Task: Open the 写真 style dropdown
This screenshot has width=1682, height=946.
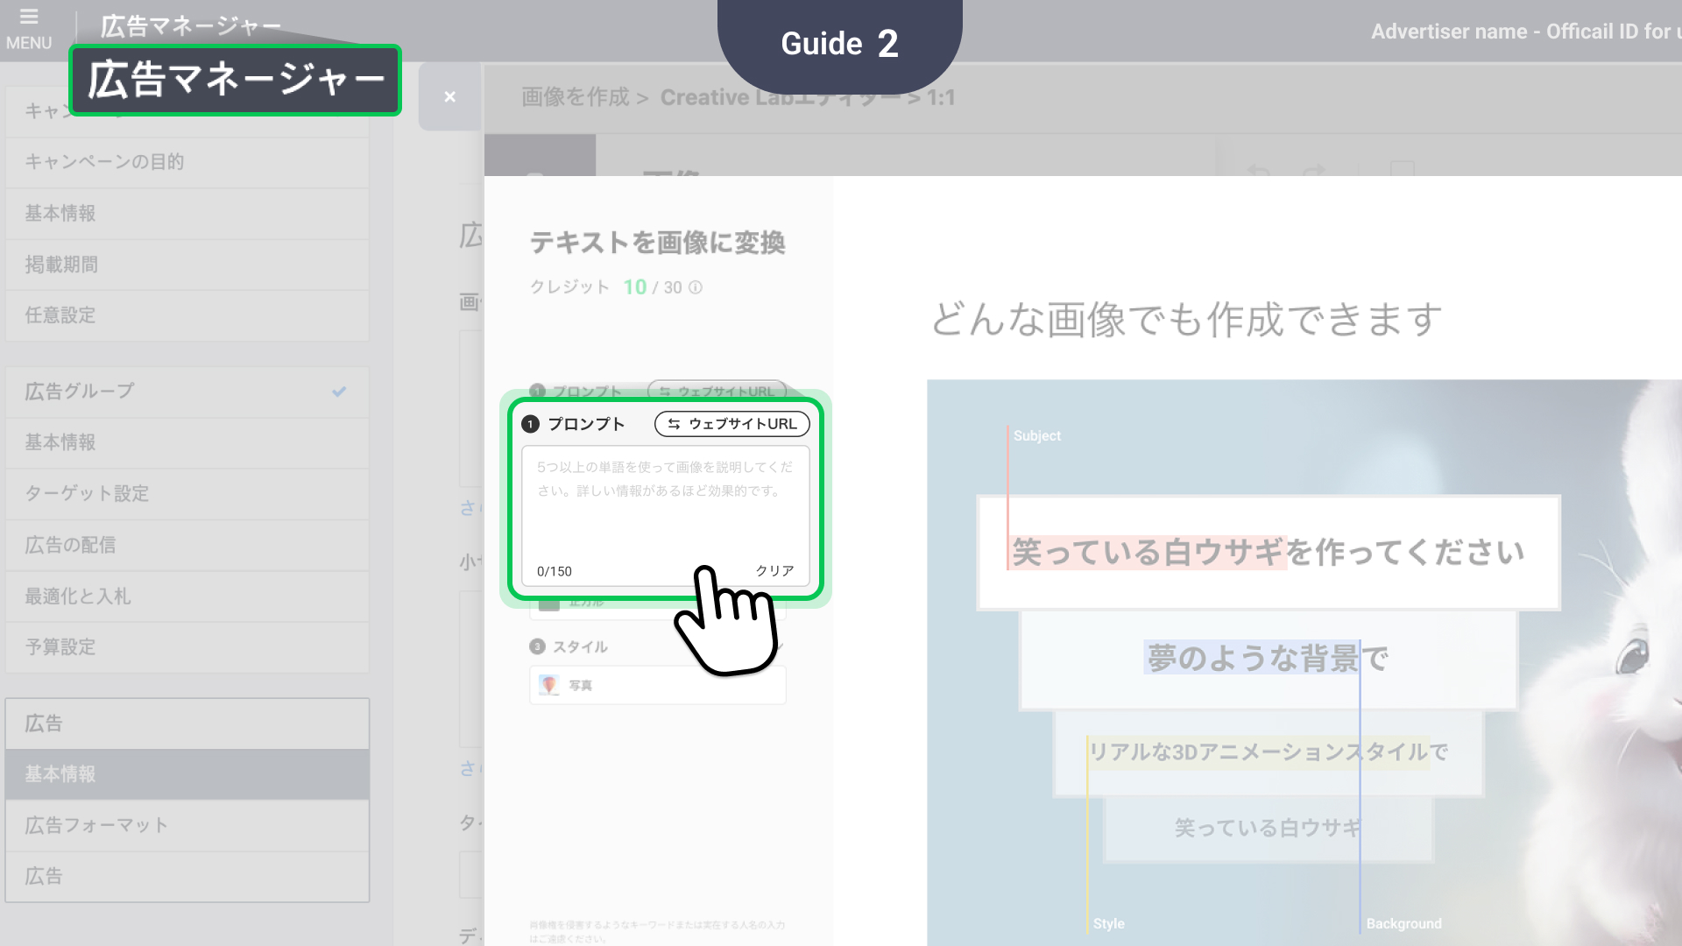Action: point(657,685)
